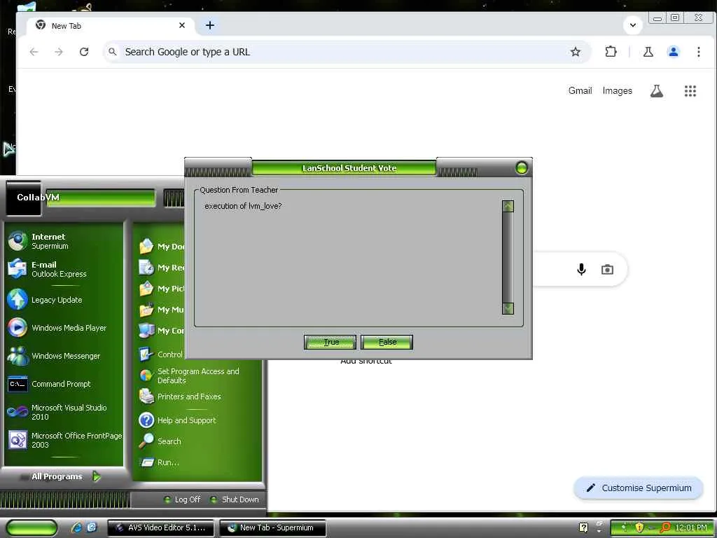Open Legacy Update

pyautogui.click(x=46, y=300)
